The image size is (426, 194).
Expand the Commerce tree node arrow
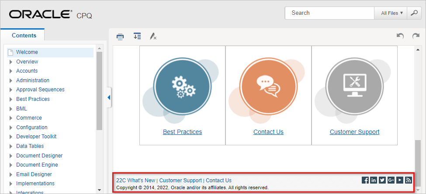click(x=11, y=118)
